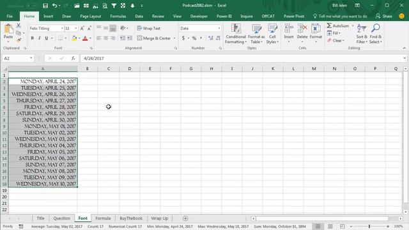Click the Increase Decimal icon

211,38
